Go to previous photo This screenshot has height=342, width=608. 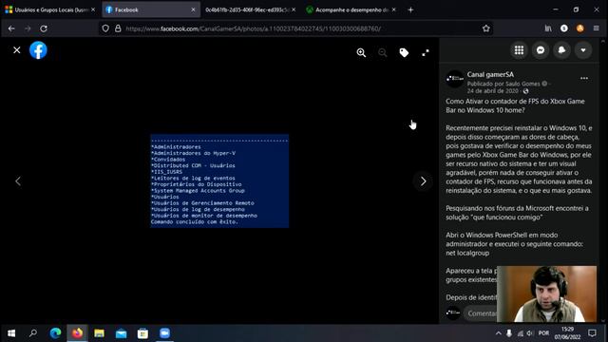[18, 181]
